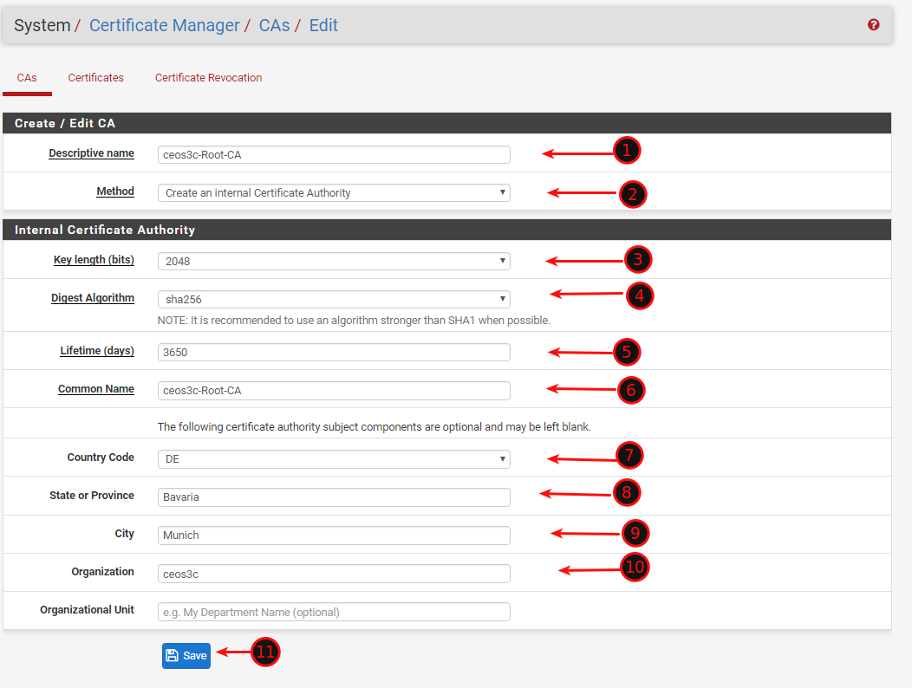Click the Organization input field

[x=334, y=574]
